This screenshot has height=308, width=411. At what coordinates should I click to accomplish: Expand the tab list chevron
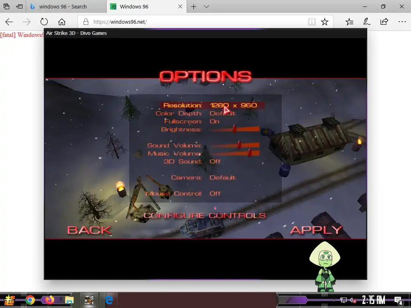[207, 6]
